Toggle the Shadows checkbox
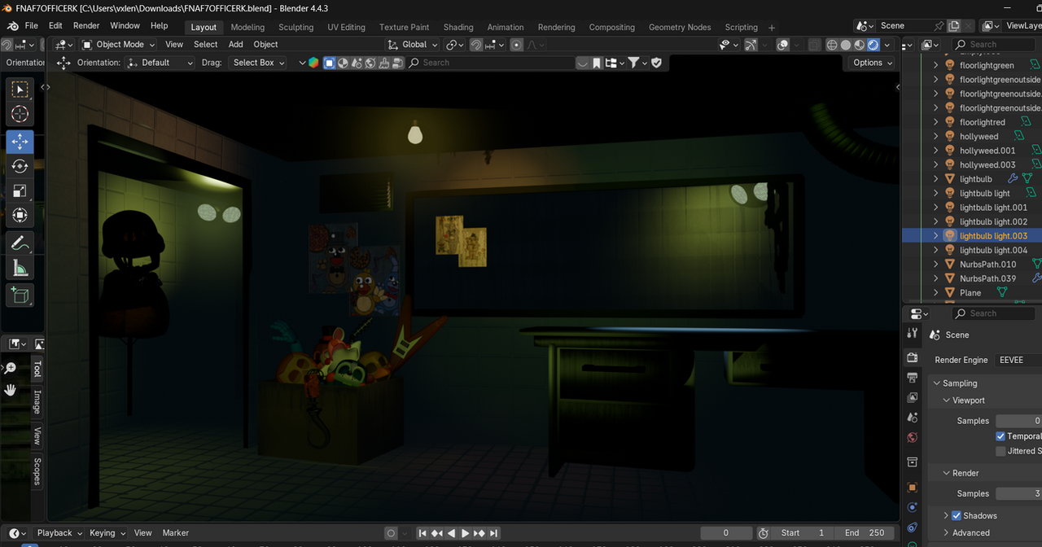Screen dimensions: 1042x547 (x=957, y=515)
